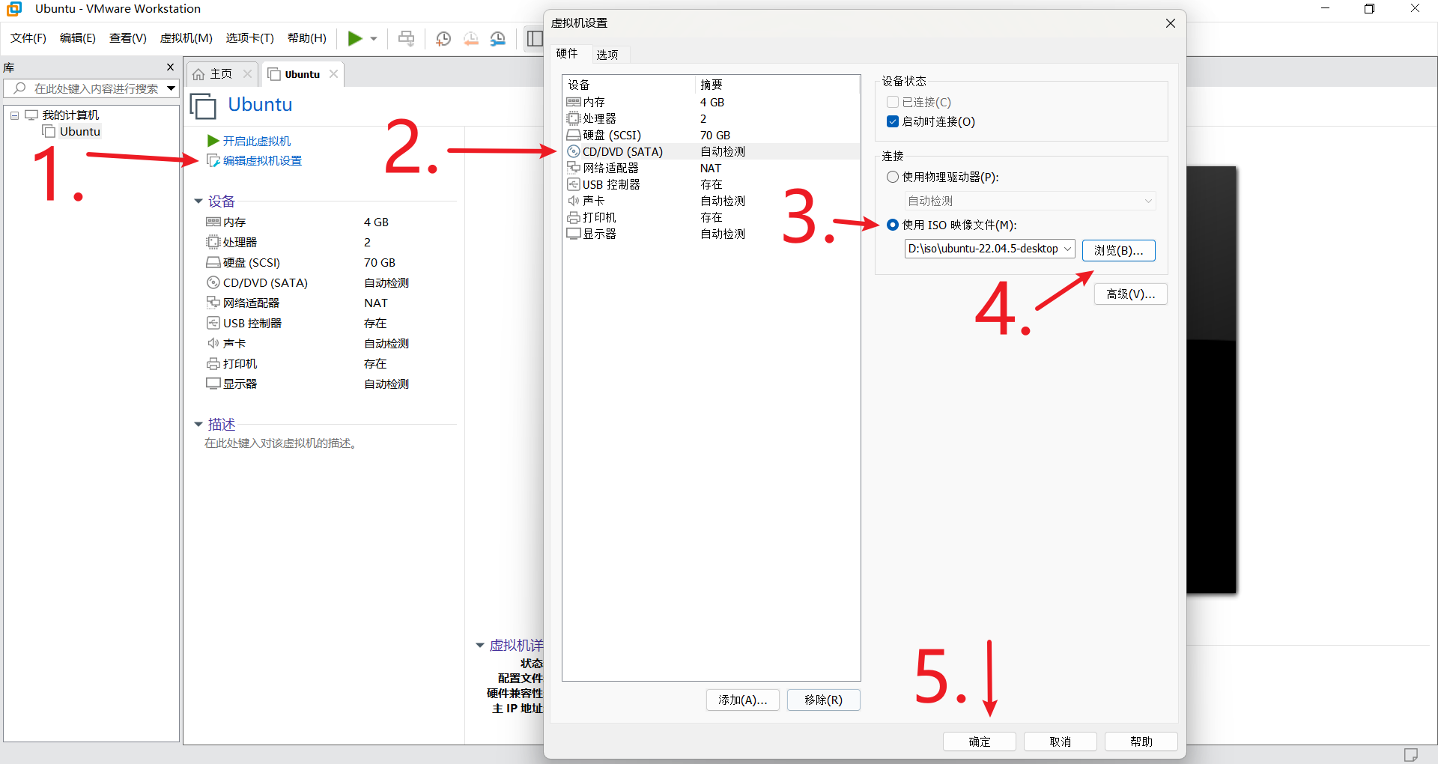This screenshot has width=1438, height=764.
Task: Open the power options dropdown arrow in toolbar
Action: pos(374,39)
